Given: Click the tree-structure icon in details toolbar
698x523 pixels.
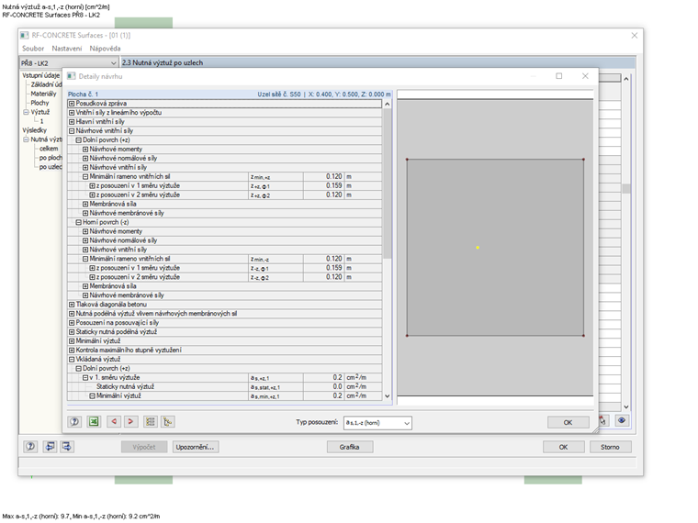Looking at the screenshot, I should (168, 421).
